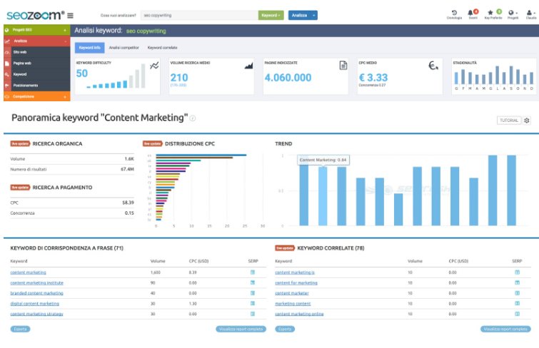The width and height of the screenshot is (539, 348).
Task: Click the live update badge beside Distribuzione CPC
Action: point(152,143)
